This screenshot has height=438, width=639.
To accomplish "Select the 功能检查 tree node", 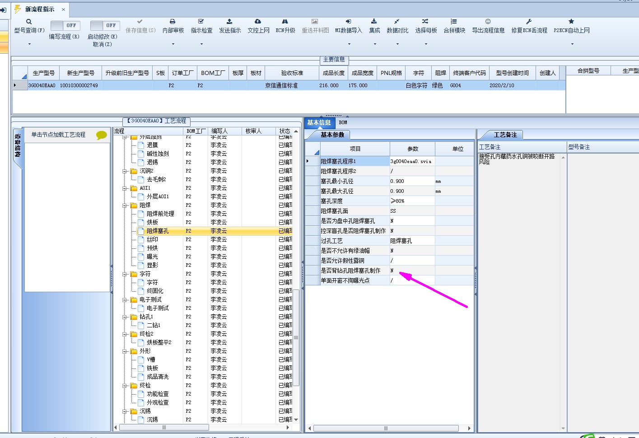I will coord(158,394).
